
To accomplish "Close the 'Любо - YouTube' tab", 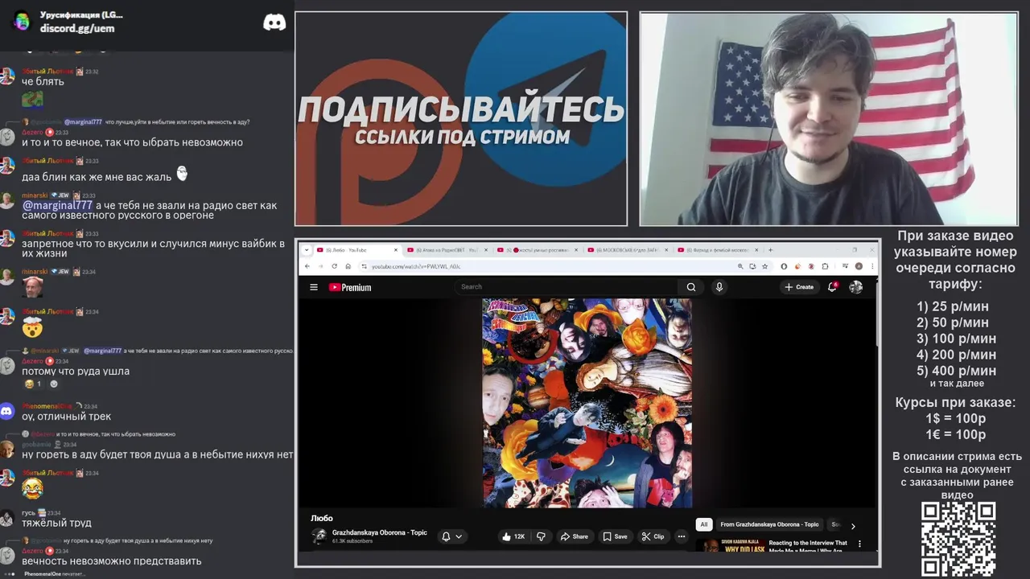I will pos(396,250).
